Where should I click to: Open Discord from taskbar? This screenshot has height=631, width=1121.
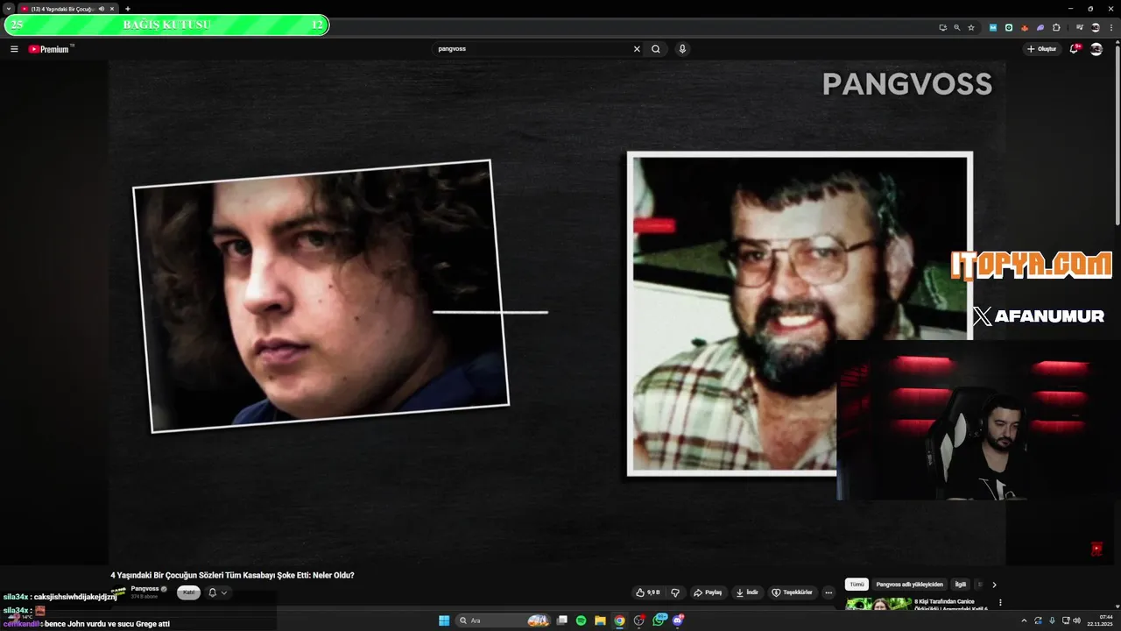pyautogui.click(x=678, y=620)
